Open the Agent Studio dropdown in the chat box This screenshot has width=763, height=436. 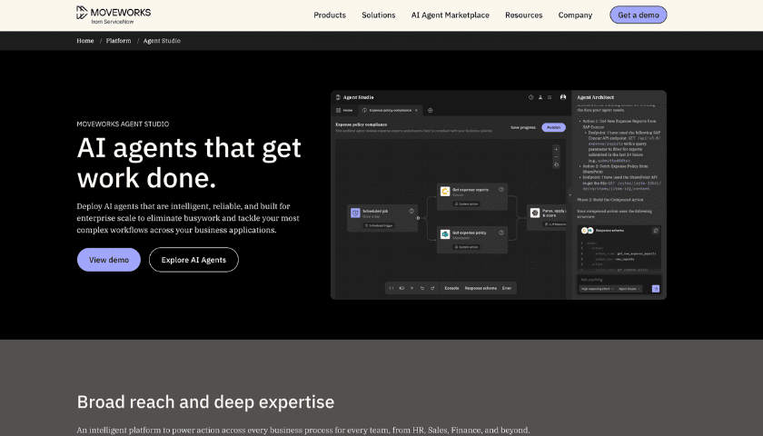tap(629, 289)
